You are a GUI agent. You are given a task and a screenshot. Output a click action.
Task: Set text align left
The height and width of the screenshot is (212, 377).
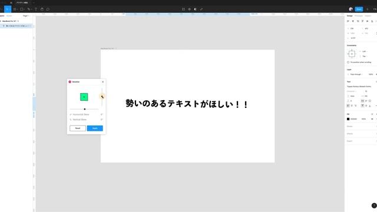(x=348, y=106)
